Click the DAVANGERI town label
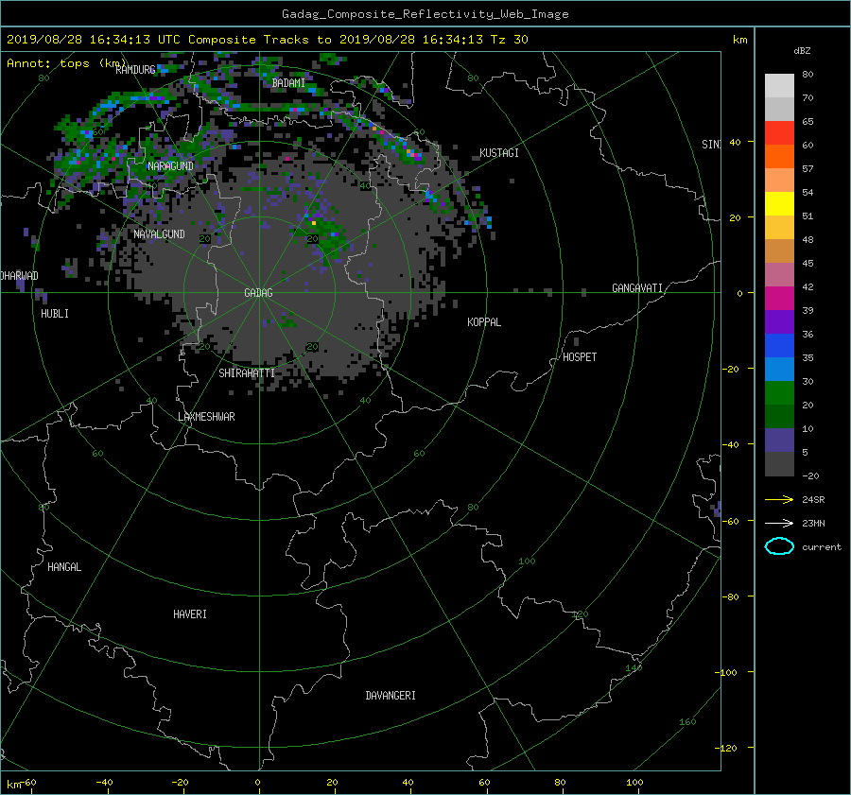851x795 pixels. tap(391, 696)
